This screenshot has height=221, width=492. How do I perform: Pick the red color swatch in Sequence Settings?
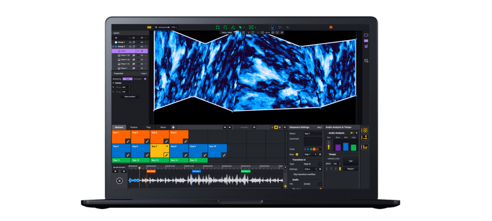[x=317, y=149]
